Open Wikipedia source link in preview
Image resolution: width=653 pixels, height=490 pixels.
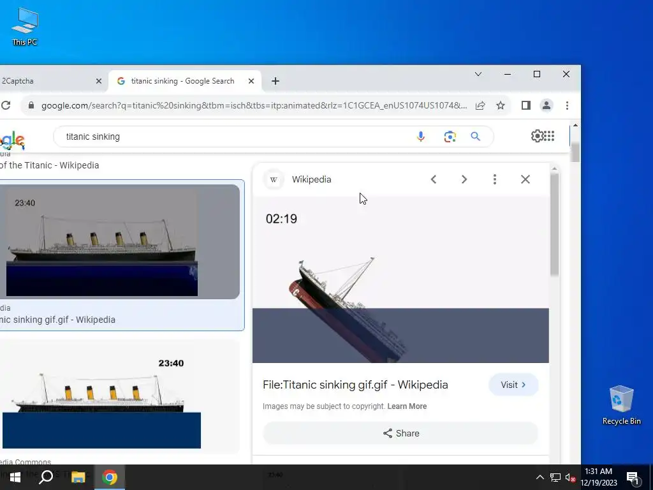click(x=311, y=179)
